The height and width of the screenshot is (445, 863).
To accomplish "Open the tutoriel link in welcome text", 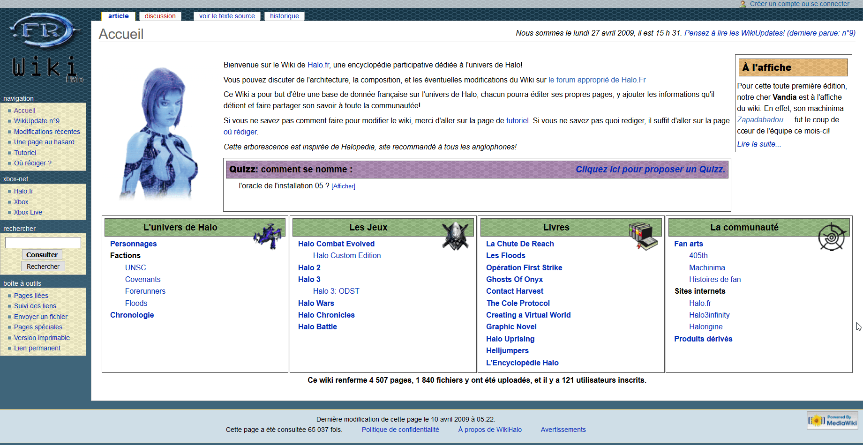I will [x=518, y=120].
